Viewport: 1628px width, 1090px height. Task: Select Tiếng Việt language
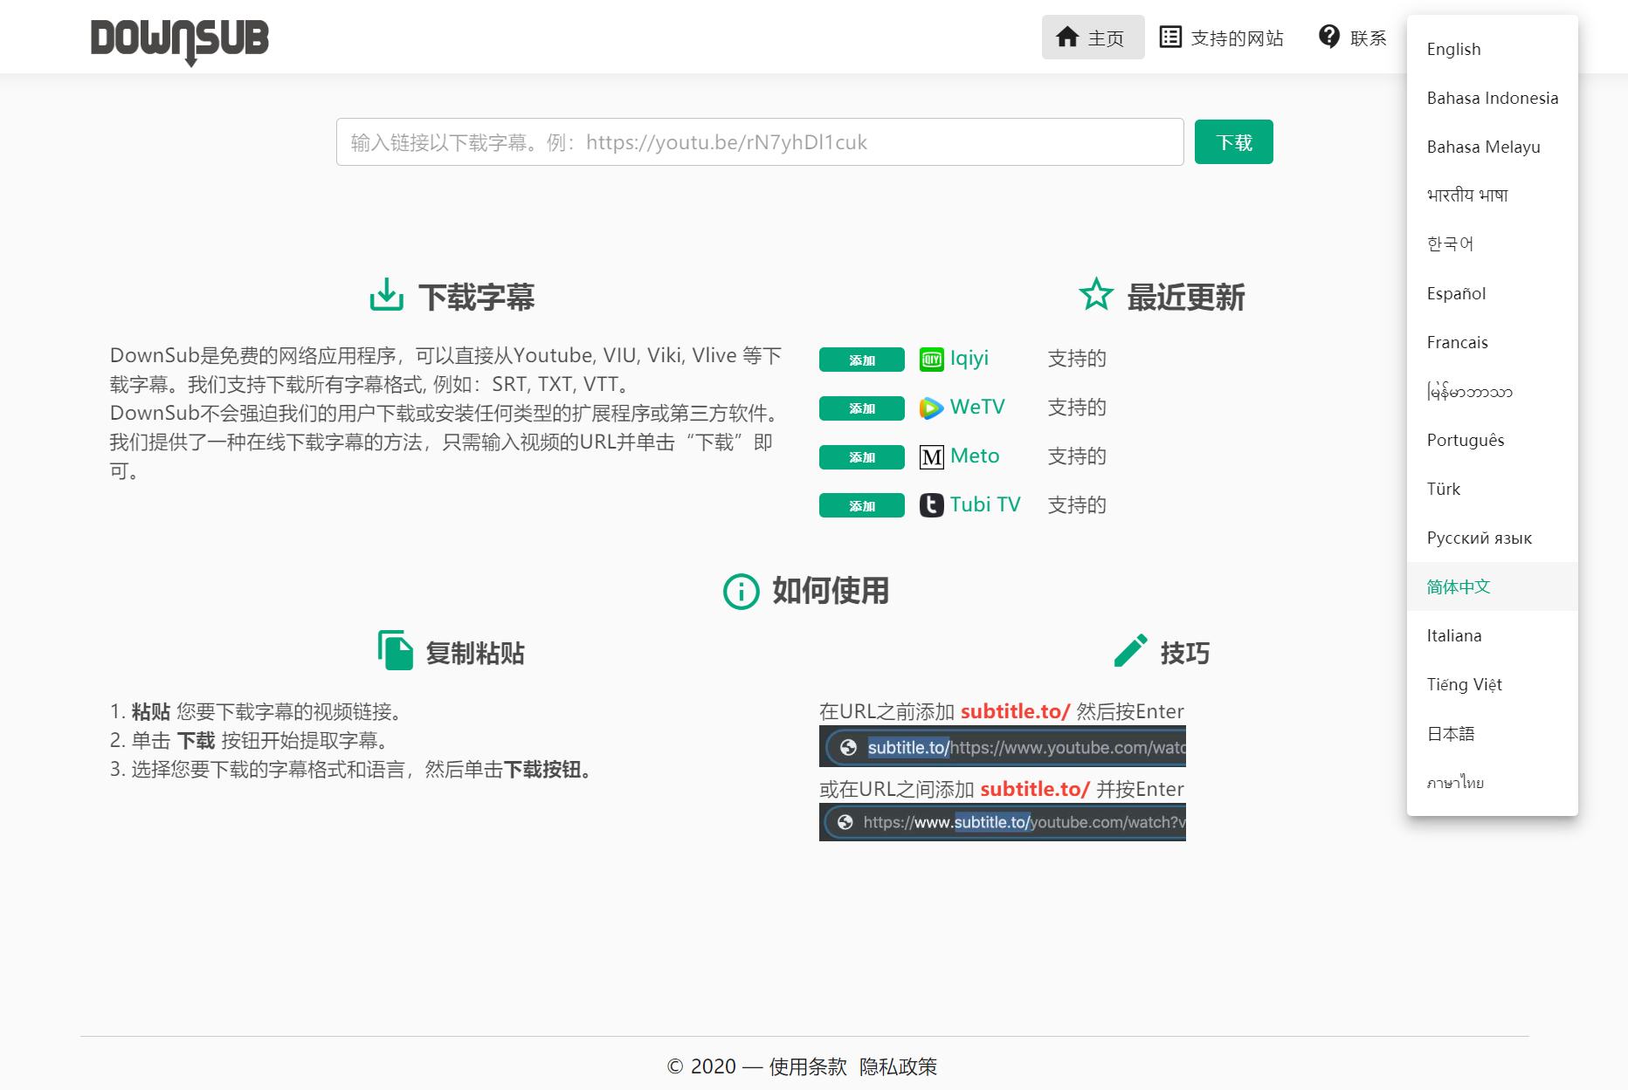click(x=1493, y=684)
